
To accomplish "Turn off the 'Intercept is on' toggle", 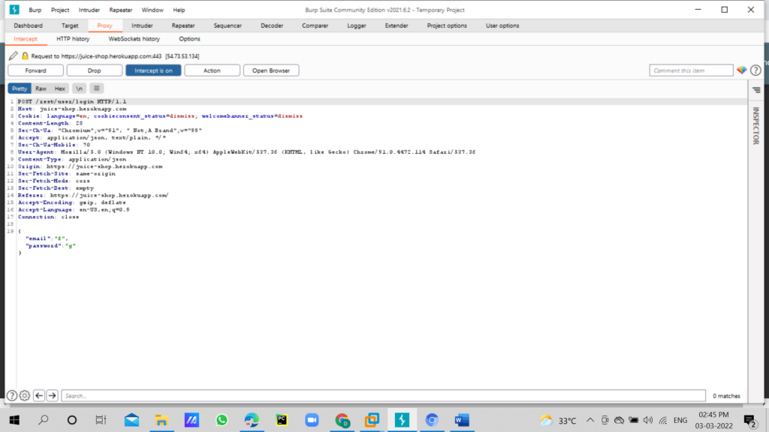I will [153, 70].
